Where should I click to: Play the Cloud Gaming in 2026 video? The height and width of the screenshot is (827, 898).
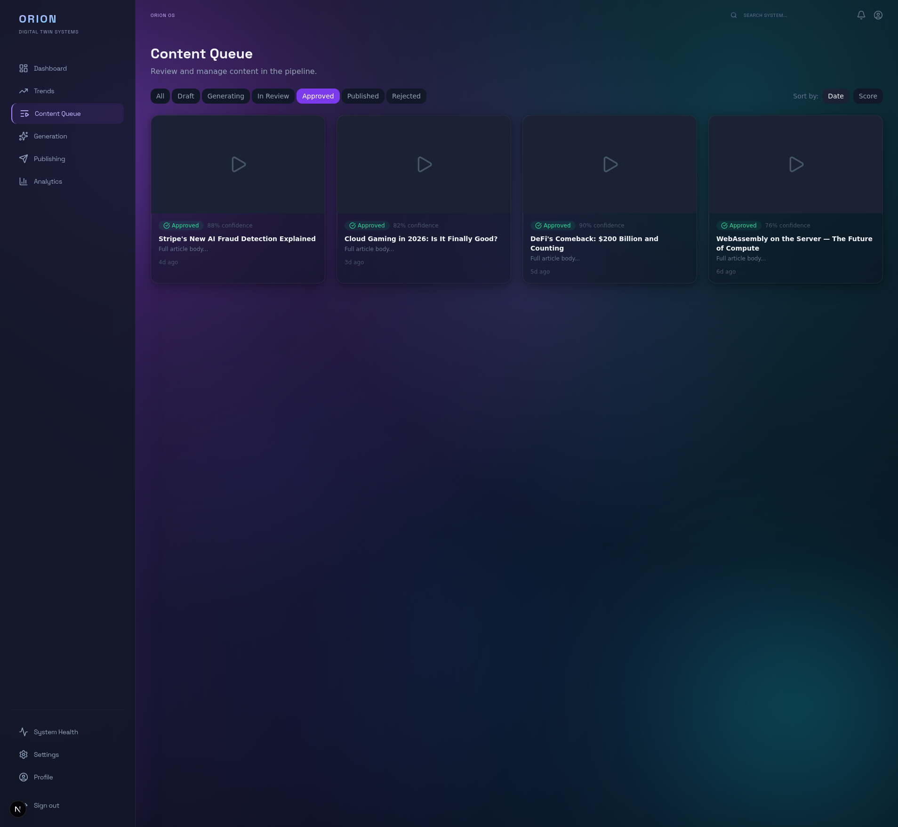click(x=423, y=164)
